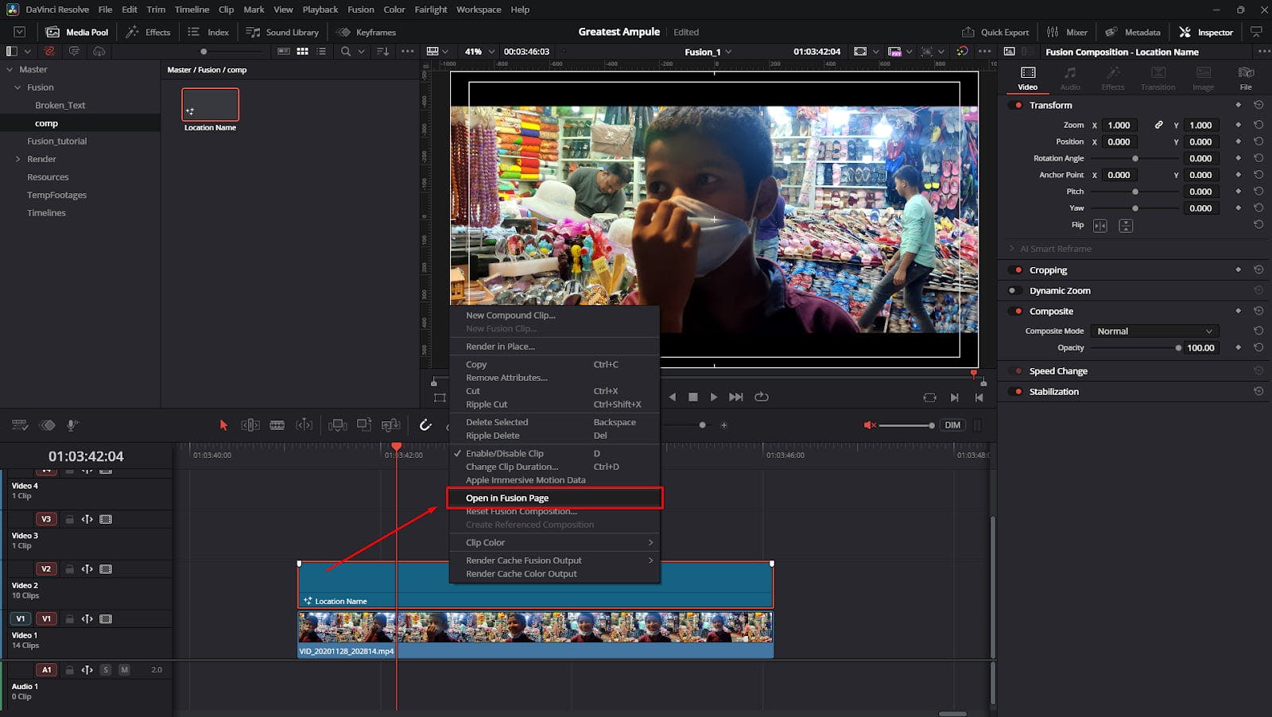Click the Rotation Angle slider handle
Screen dimensions: 1272x717
(x=1135, y=159)
